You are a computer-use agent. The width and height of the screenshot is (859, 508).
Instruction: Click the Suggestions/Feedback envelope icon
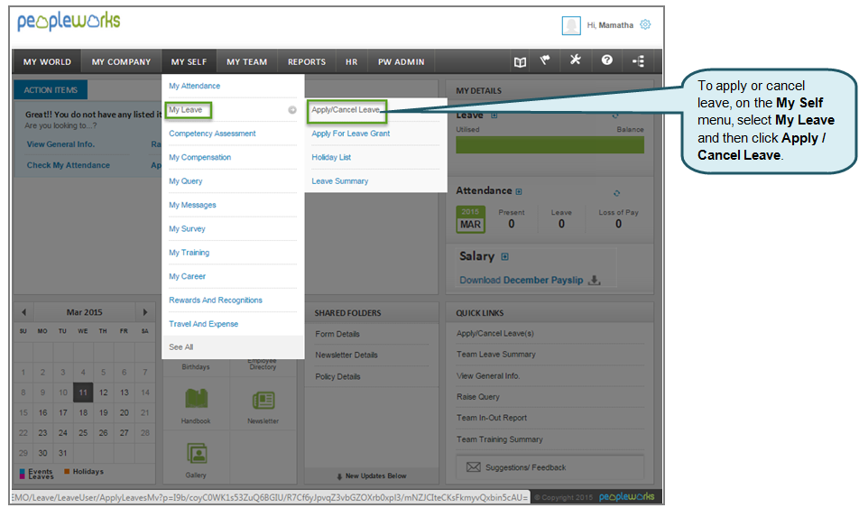(x=474, y=467)
